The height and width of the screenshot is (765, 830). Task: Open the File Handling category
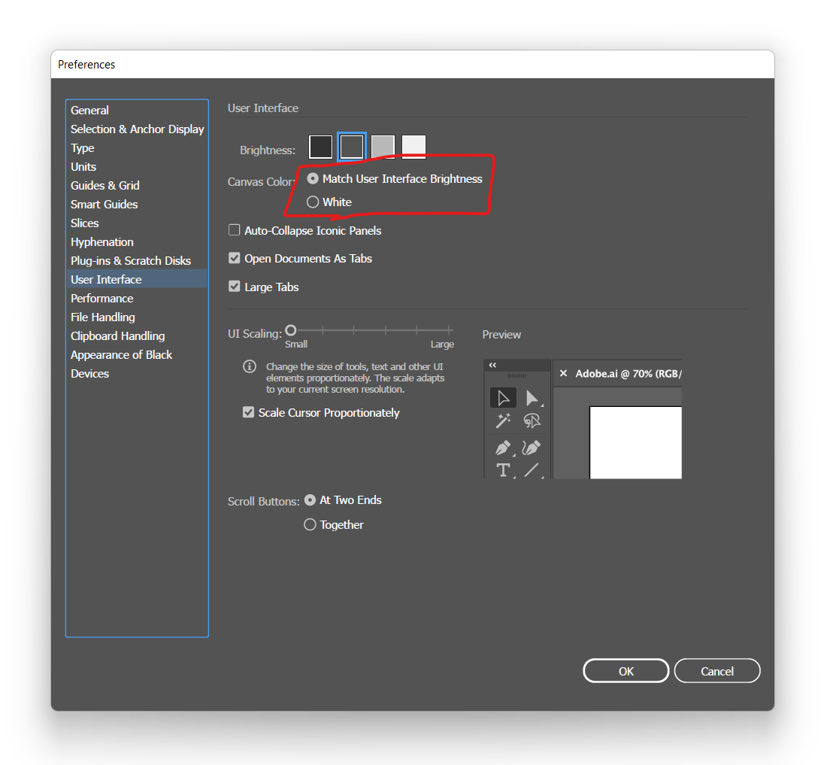coord(137,317)
